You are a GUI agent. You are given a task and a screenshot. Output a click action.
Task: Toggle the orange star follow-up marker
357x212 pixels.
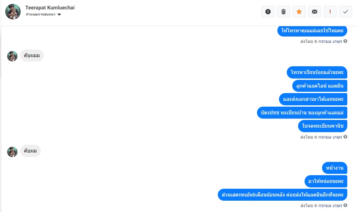click(299, 12)
